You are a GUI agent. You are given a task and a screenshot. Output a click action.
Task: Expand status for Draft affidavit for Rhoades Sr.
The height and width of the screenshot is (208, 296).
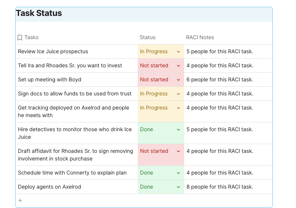point(178,151)
